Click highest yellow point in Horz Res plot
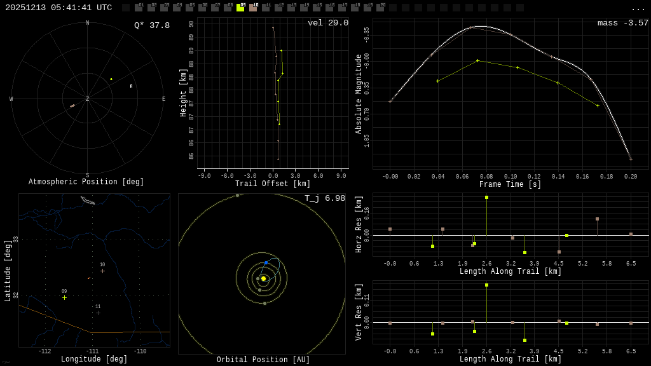 point(486,198)
